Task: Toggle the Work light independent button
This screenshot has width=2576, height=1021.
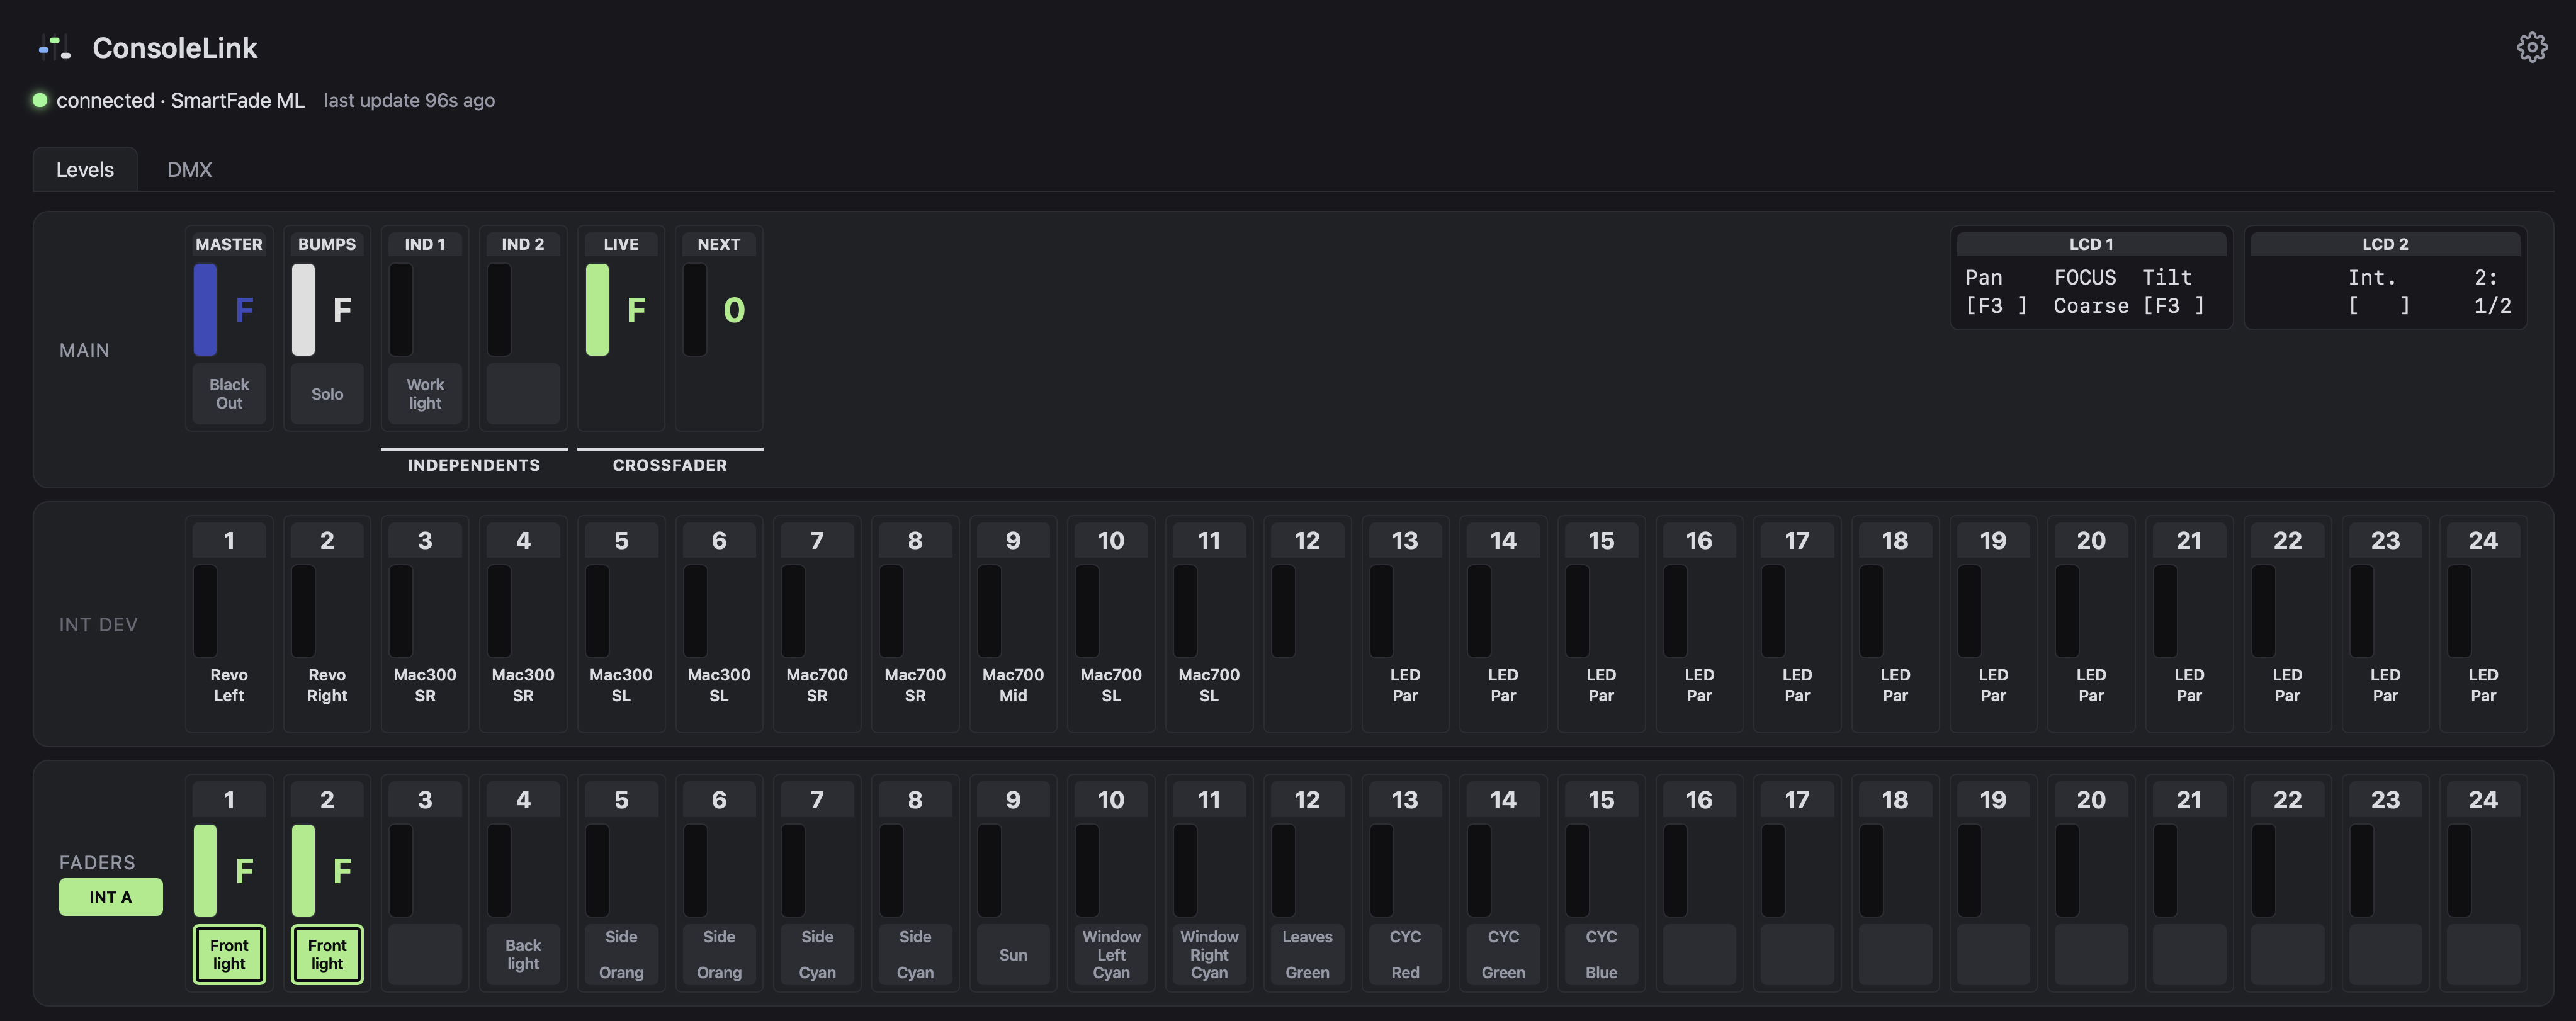Action: tap(425, 393)
